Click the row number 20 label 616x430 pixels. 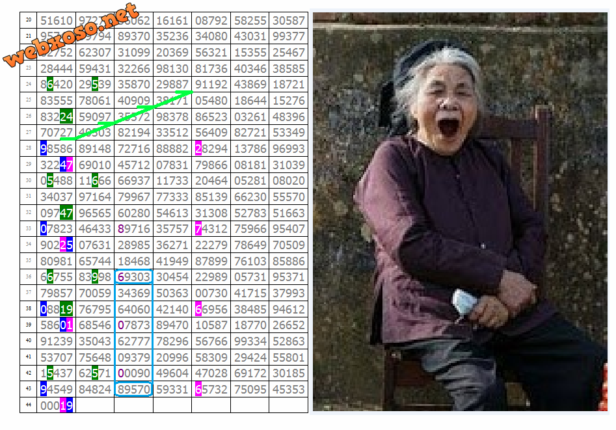point(29,21)
